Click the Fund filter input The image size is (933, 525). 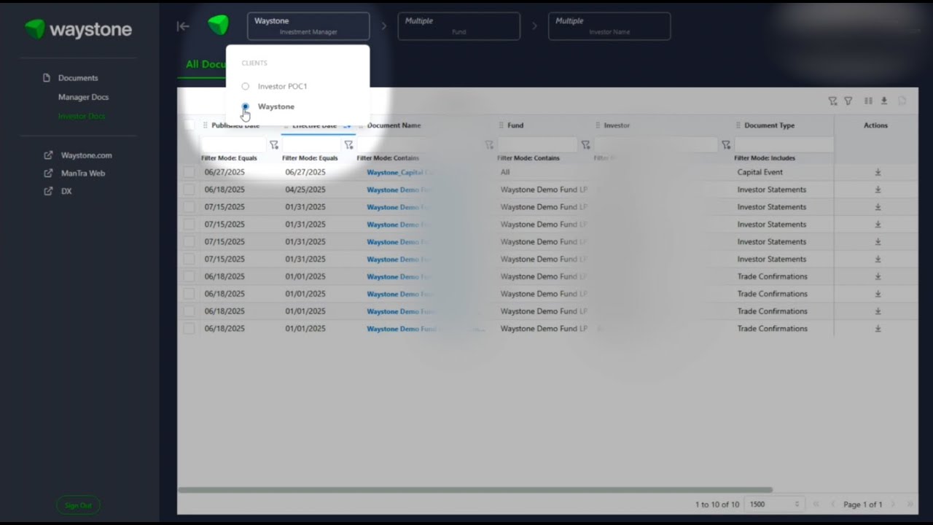click(x=537, y=145)
